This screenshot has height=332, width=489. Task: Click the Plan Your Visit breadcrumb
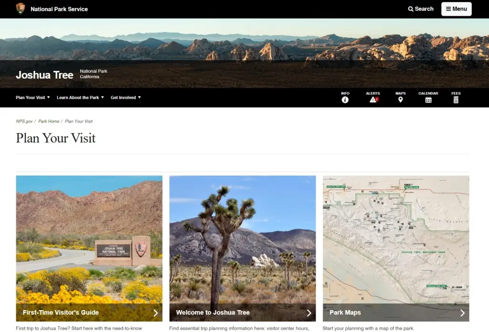[79, 121]
